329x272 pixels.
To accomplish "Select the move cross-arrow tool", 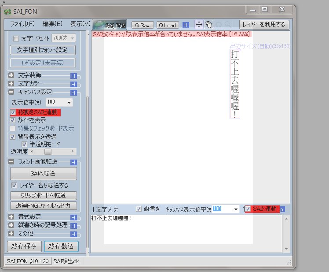I will (x=199, y=25).
